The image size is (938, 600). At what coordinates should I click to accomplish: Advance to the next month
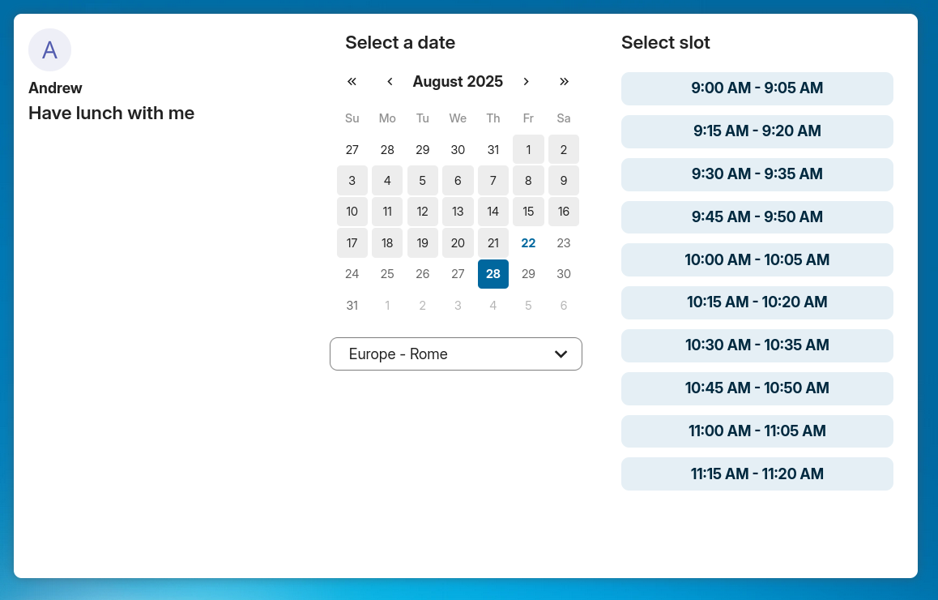(x=526, y=81)
